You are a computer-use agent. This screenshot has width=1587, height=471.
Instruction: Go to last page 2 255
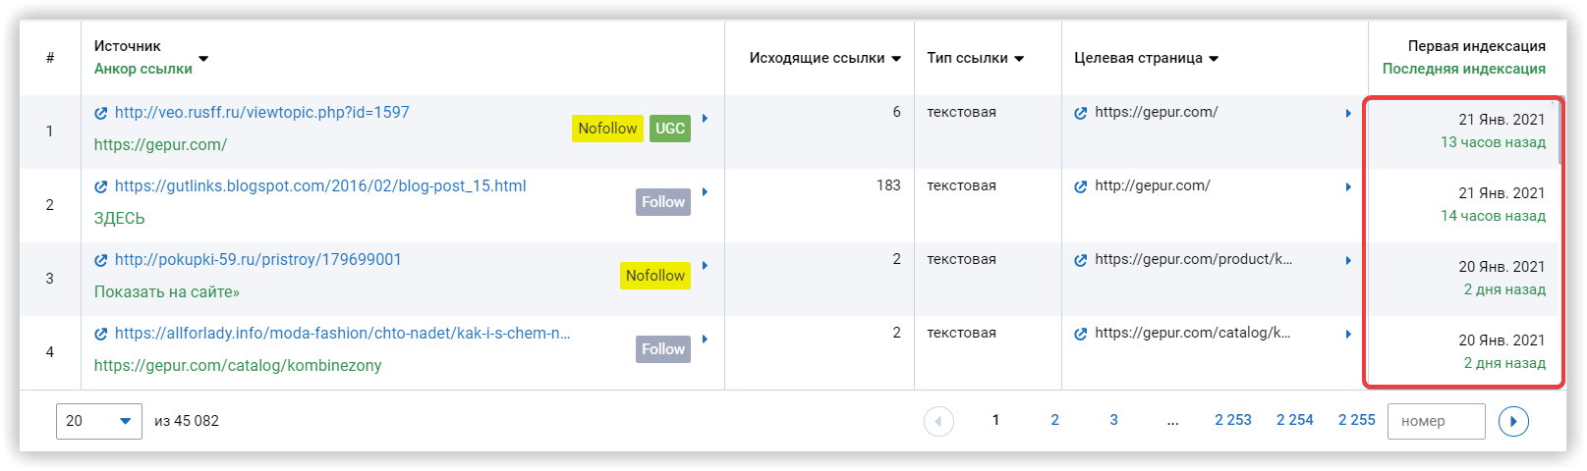[x=1357, y=420]
